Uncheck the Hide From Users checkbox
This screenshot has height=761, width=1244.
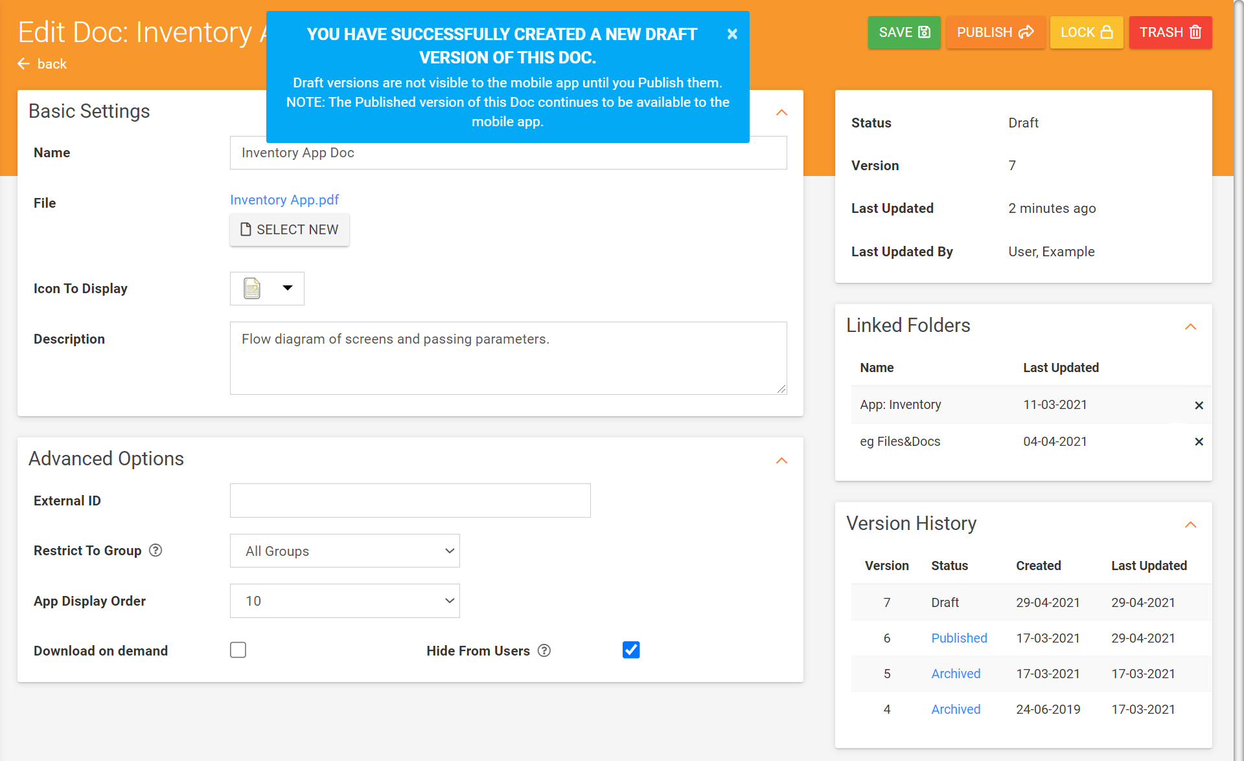[x=630, y=650]
